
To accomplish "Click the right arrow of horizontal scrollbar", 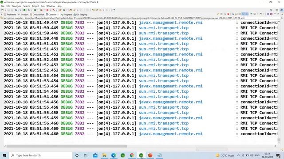I will [x=276, y=146].
